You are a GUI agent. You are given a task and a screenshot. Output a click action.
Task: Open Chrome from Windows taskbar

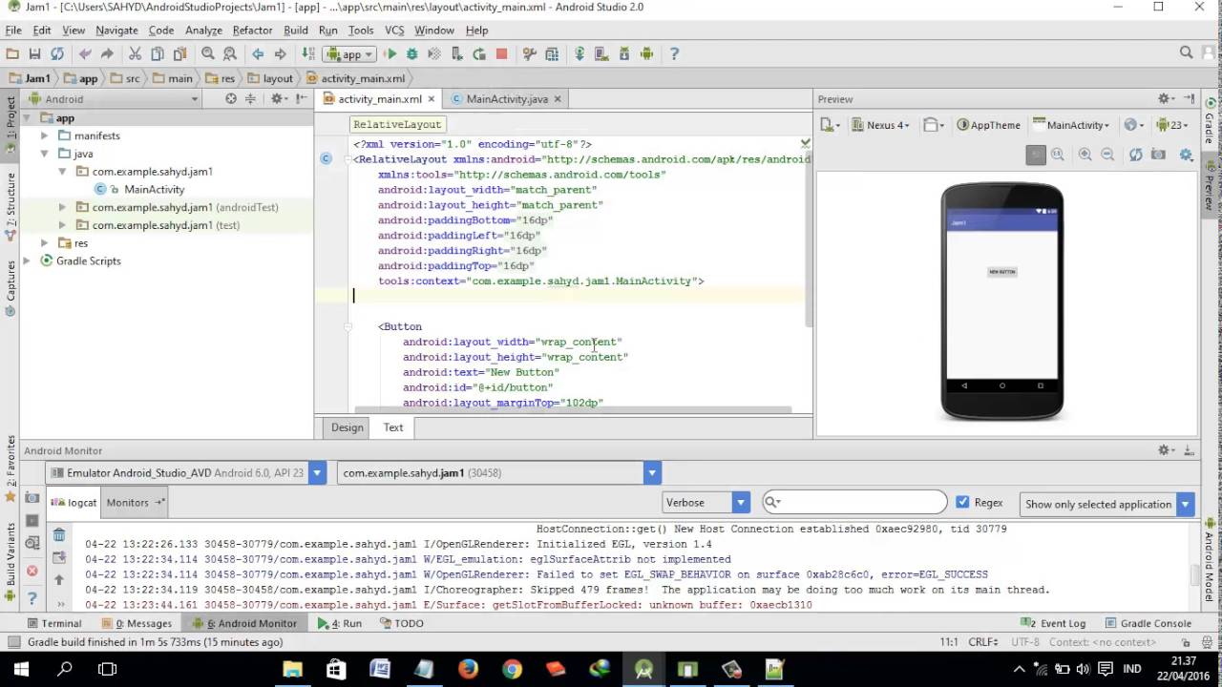tap(512, 669)
